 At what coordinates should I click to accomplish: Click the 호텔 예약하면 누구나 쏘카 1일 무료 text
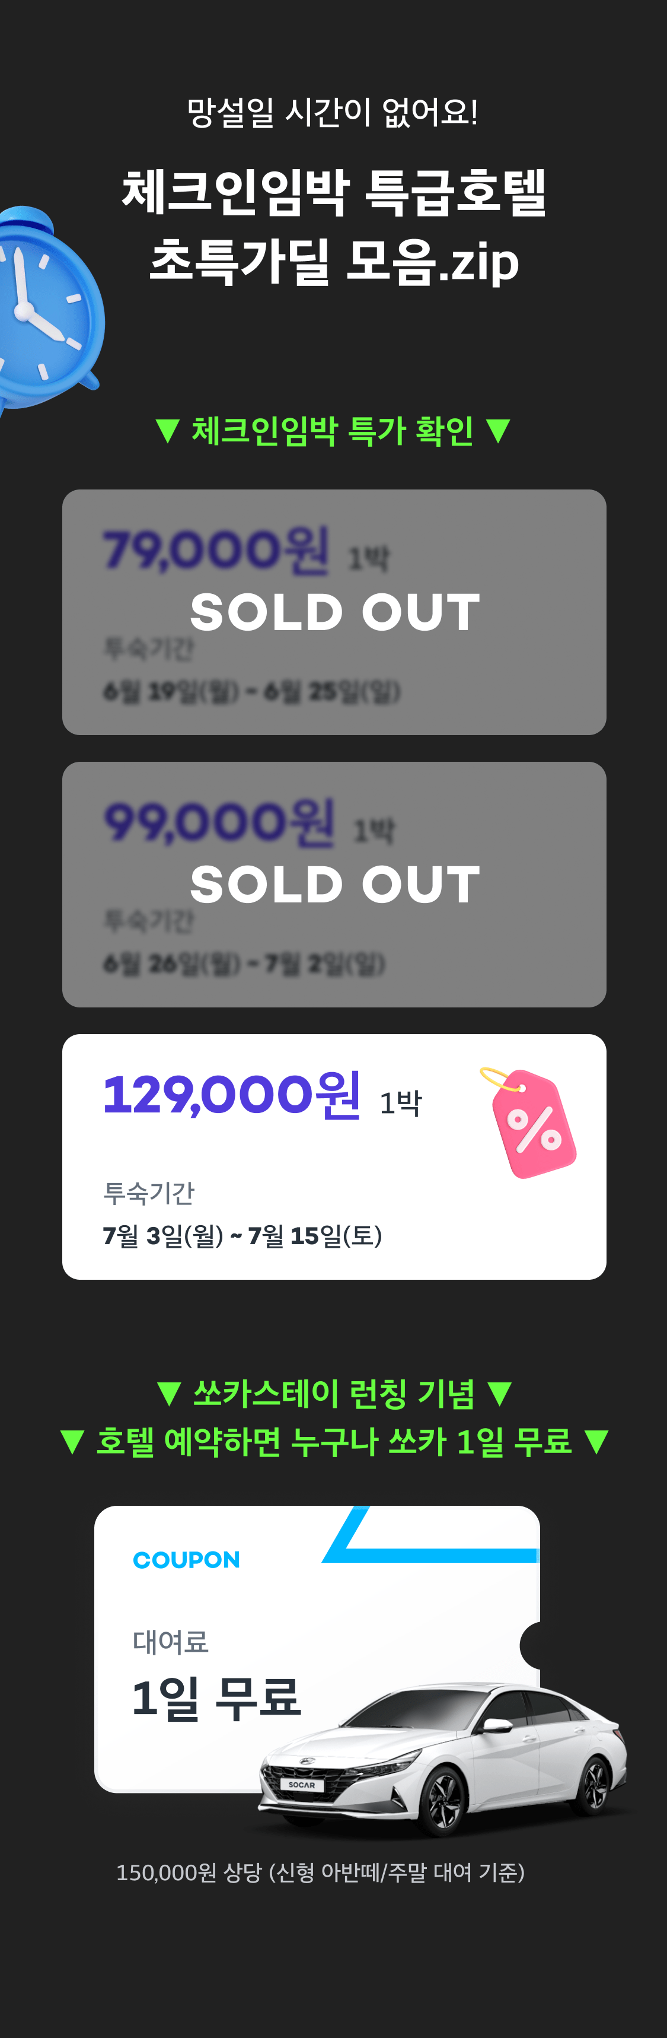pyautogui.click(x=333, y=1442)
